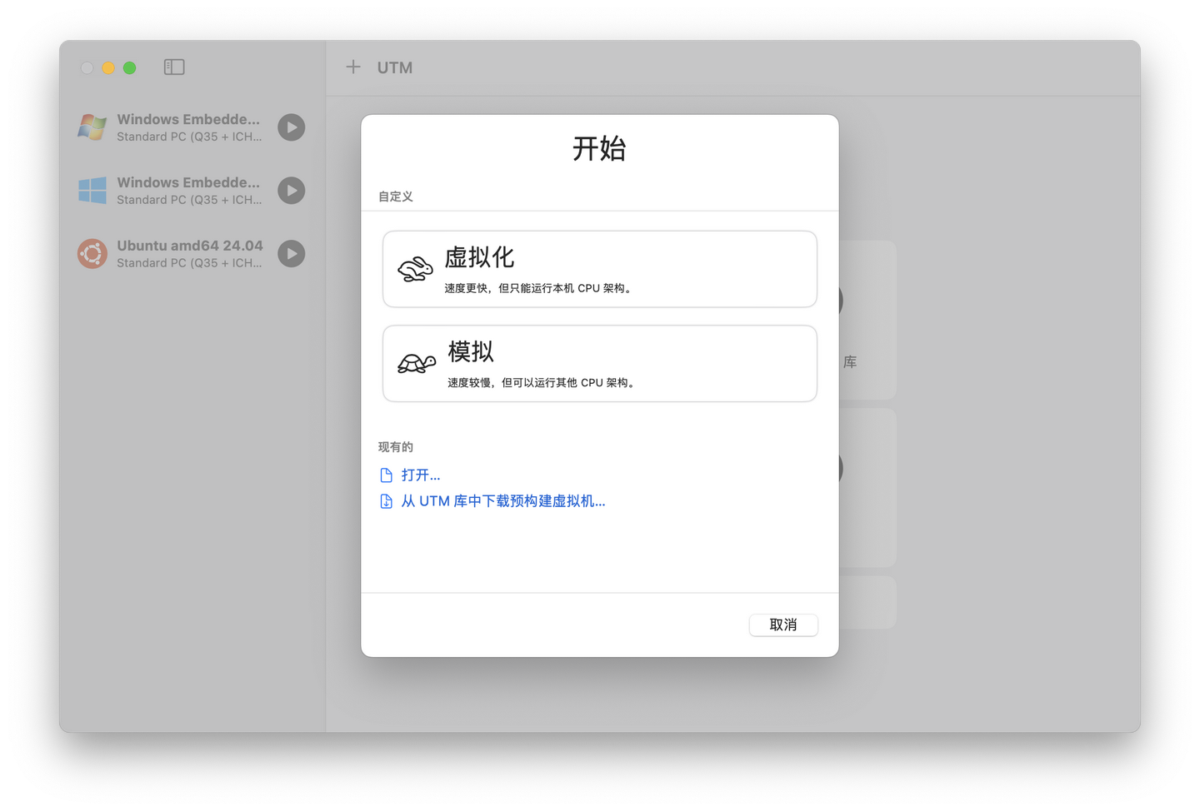Click the colorful Windows logo of the first VM

click(x=92, y=127)
